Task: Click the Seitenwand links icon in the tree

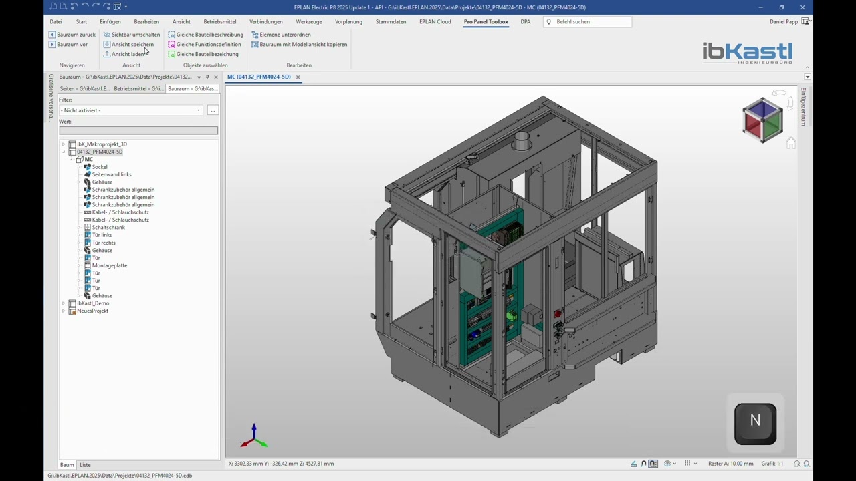Action: [87, 174]
